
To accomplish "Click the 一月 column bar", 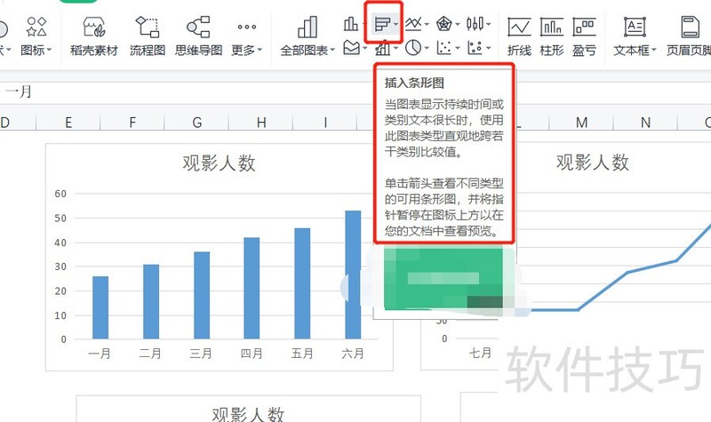I will click(x=100, y=307).
